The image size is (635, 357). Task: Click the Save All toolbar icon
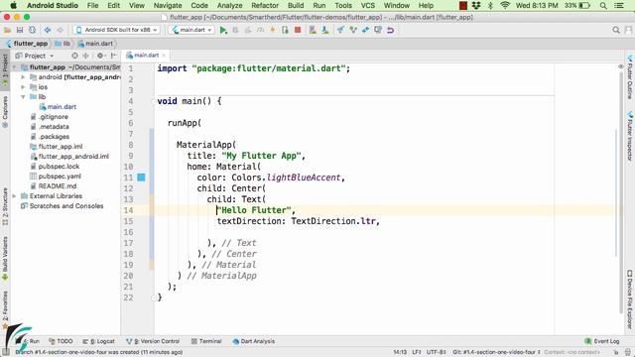point(20,30)
